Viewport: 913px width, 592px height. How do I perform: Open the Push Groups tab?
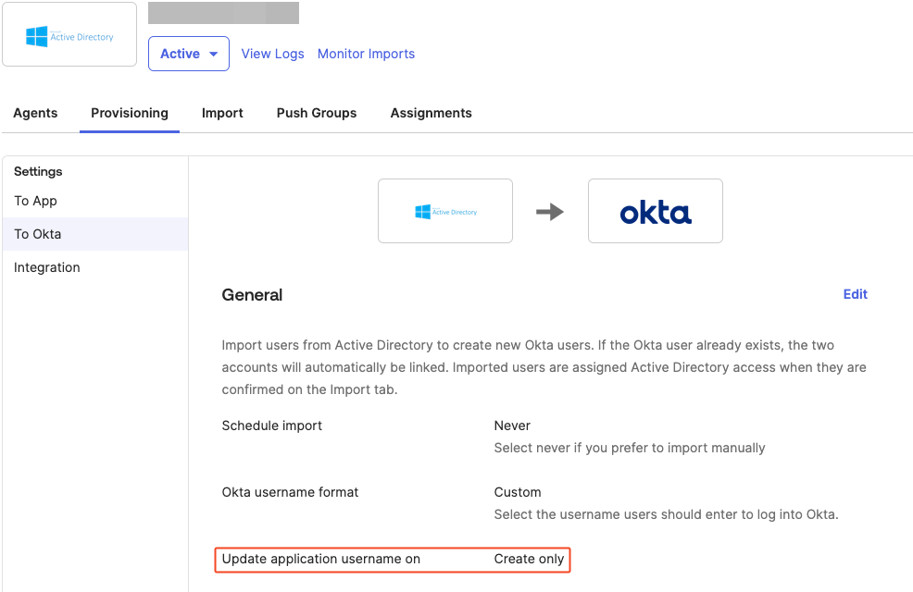[316, 112]
